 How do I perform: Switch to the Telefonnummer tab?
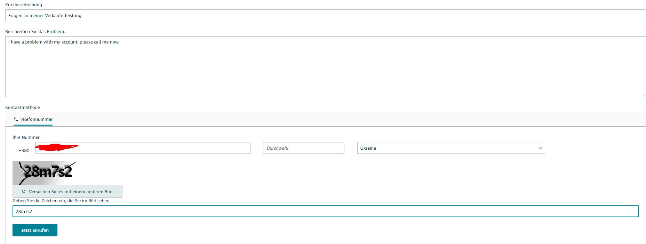33,119
